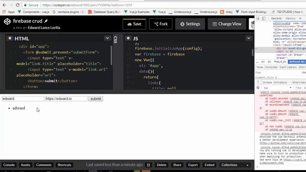Open the 'camtasia plugins' Google bookmark
306x172 pixels.
68,12
